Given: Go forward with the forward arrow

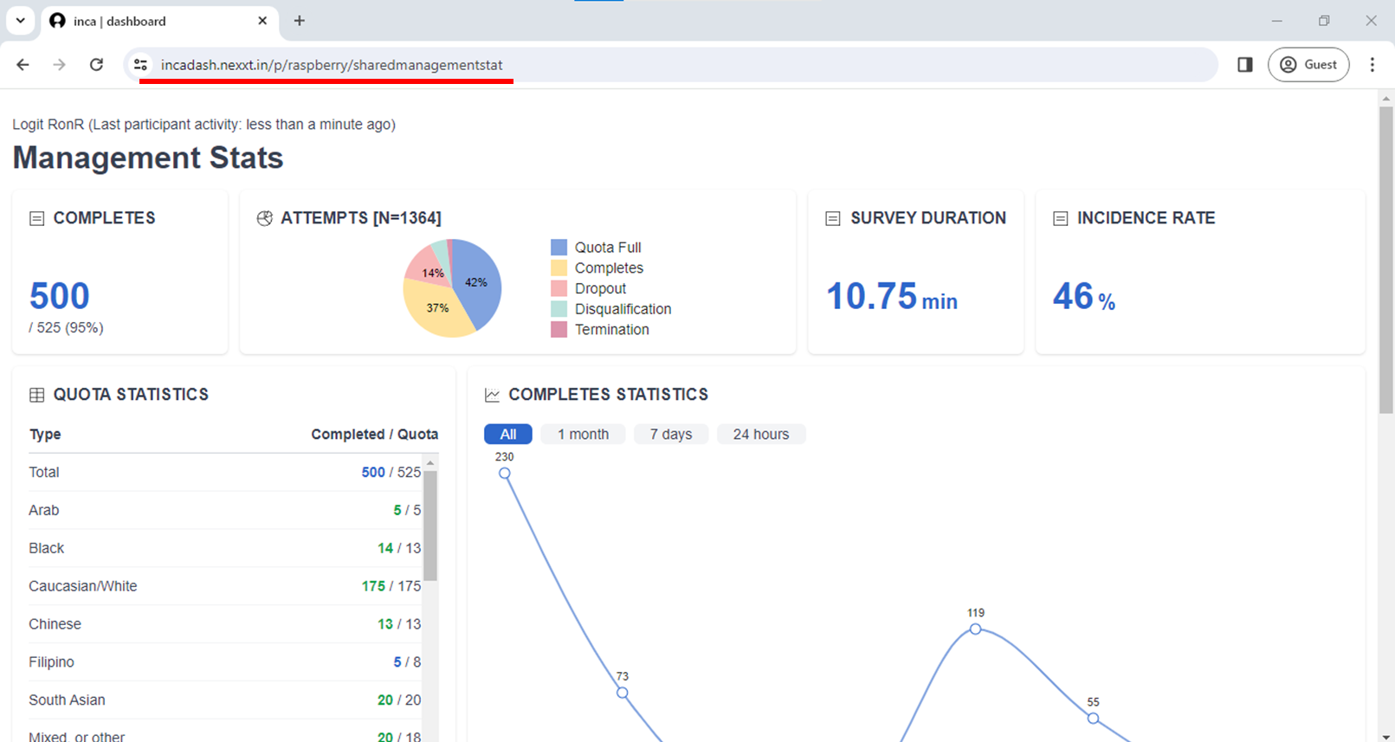Looking at the screenshot, I should [59, 65].
